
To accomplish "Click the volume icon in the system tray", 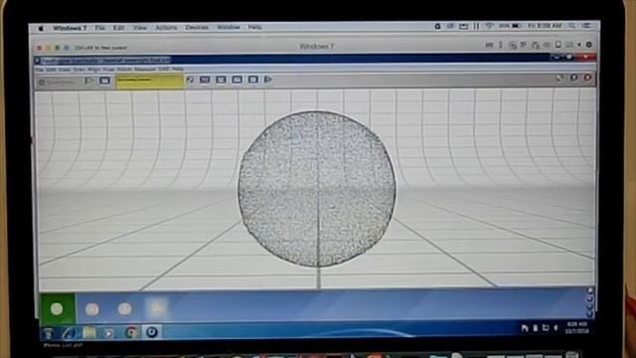I will pyautogui.click(x=556, y=327).
